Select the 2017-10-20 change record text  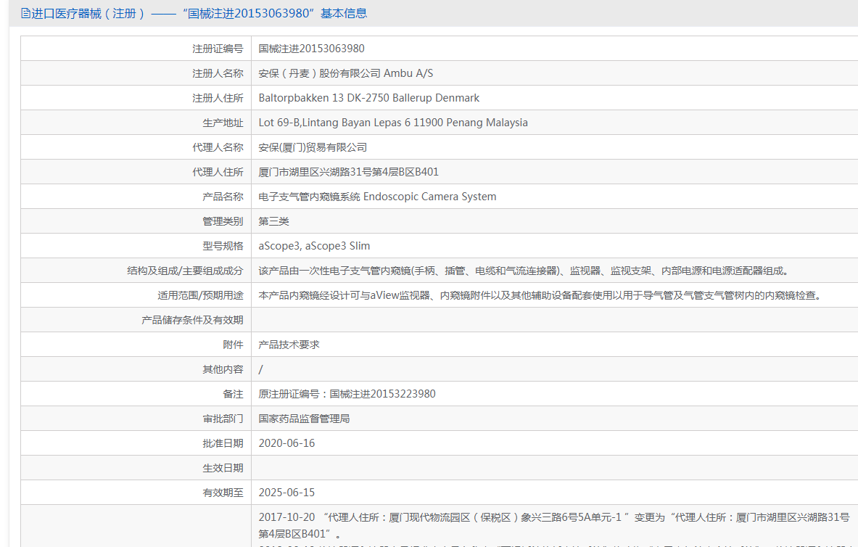[x=554, y=525]
